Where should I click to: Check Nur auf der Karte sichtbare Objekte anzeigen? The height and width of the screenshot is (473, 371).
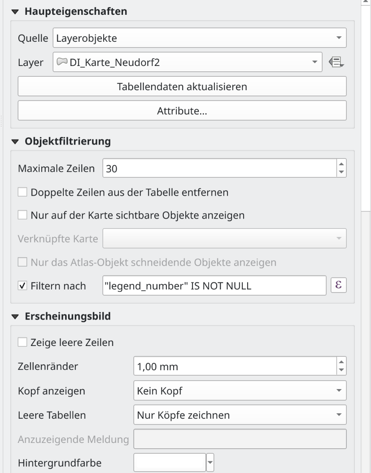(22, 215)
